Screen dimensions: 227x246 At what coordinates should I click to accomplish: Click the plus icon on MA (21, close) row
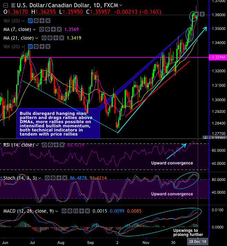55,38
